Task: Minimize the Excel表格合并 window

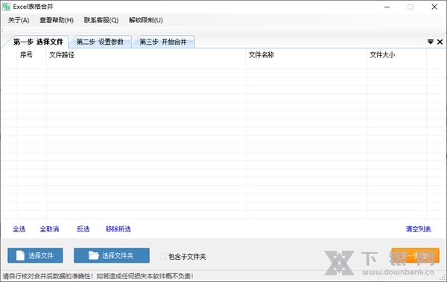Action: click(x=387, y=7)
